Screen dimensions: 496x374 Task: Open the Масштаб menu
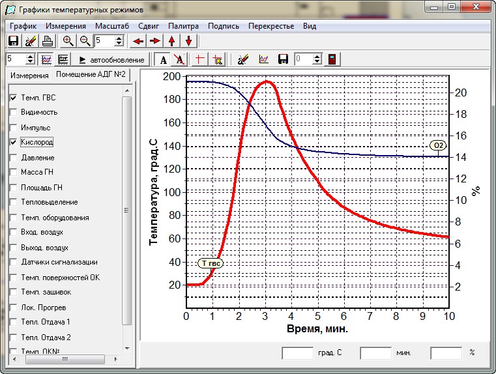[112, 26]
